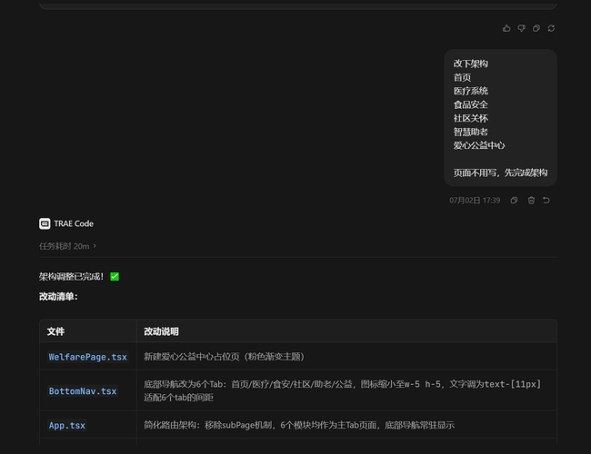Click the 食品安全 line in user message
The image size is (591, 454).
tap(470, 104)
